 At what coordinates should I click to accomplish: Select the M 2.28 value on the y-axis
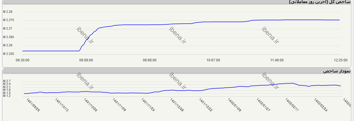8,12
